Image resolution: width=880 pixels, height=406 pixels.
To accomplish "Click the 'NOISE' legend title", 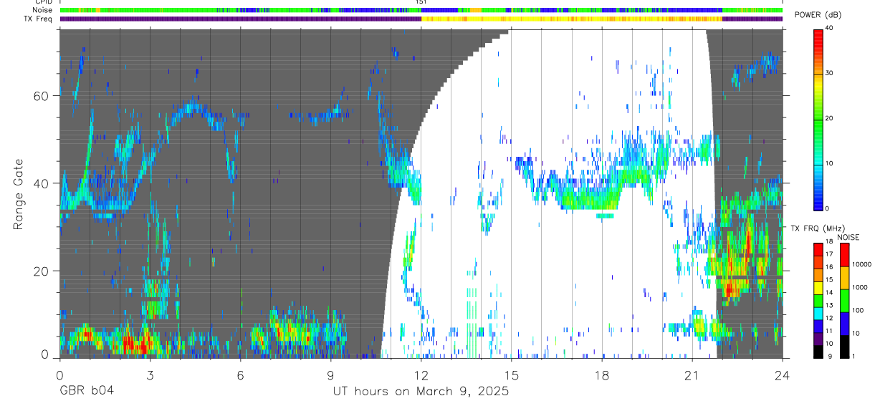I will [x=850, y=237].
